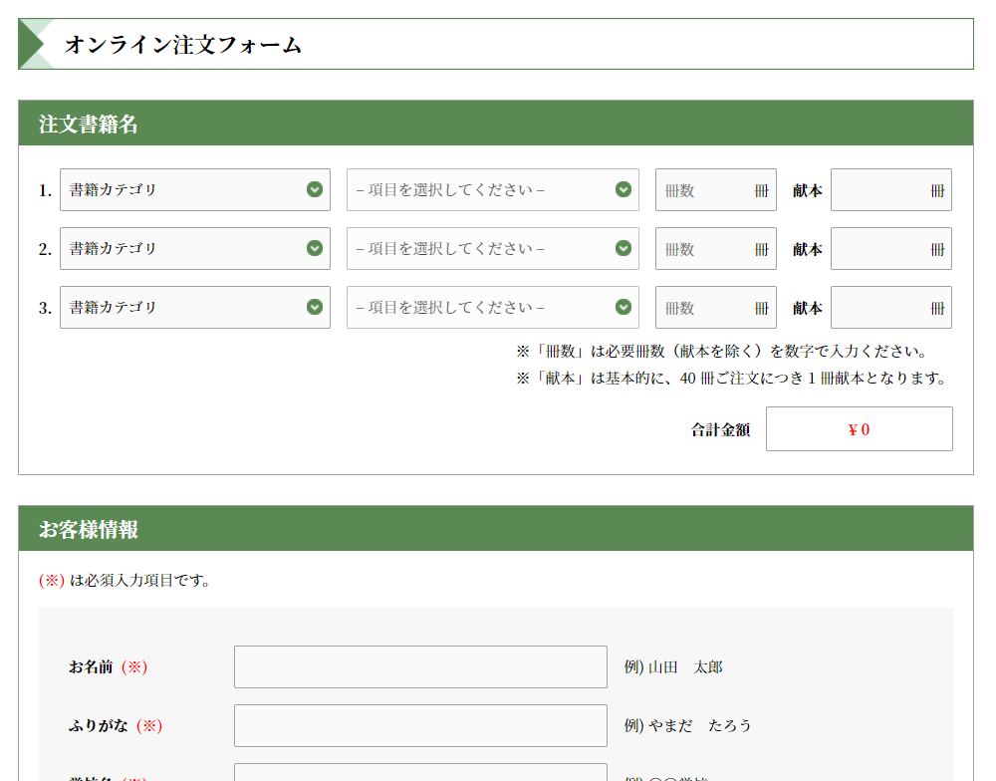Click the green chevron icon in row 1 category dropdown
Image resolution: width=996 pixels, height=781 pixels.
coord(315,189)
